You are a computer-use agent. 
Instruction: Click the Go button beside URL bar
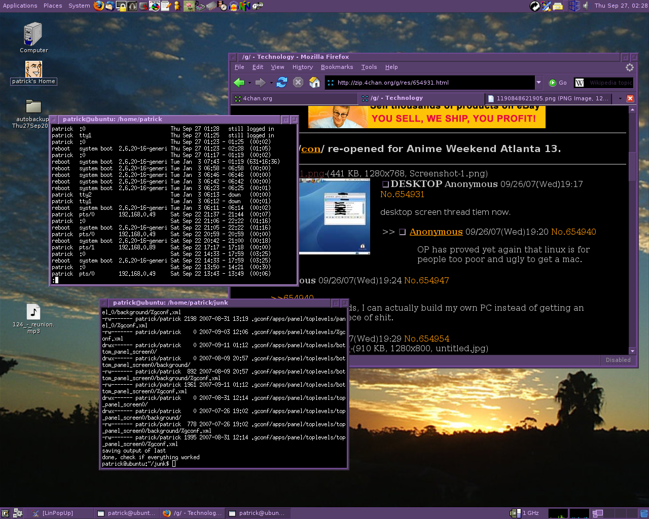(x=558, y=83)
